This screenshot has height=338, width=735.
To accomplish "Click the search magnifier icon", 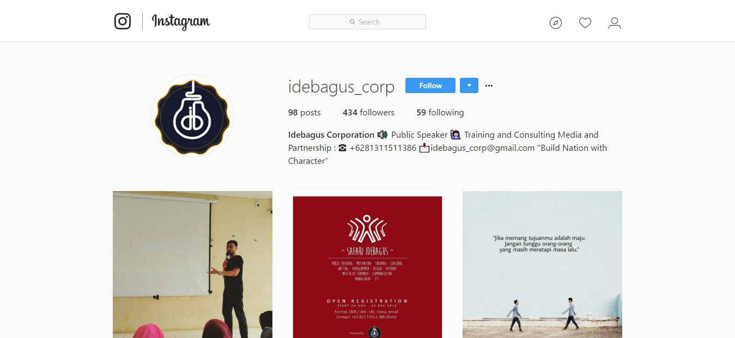I will (x=353, y=22).
